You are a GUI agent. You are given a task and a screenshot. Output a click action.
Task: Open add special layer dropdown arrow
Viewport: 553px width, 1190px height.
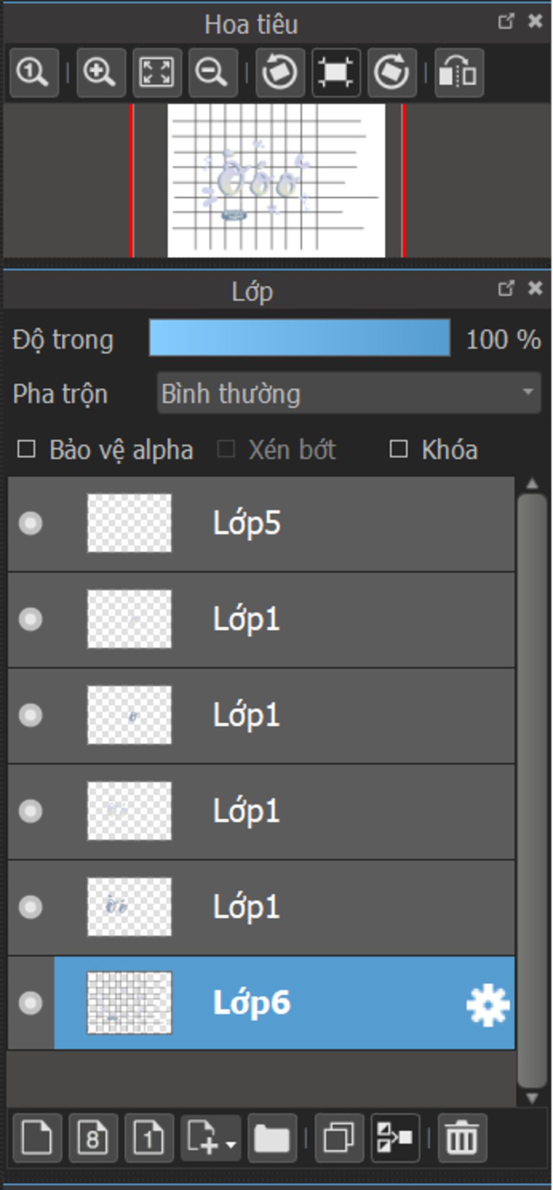coord(231,1144)
